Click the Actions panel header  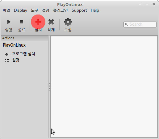(25, 38)
